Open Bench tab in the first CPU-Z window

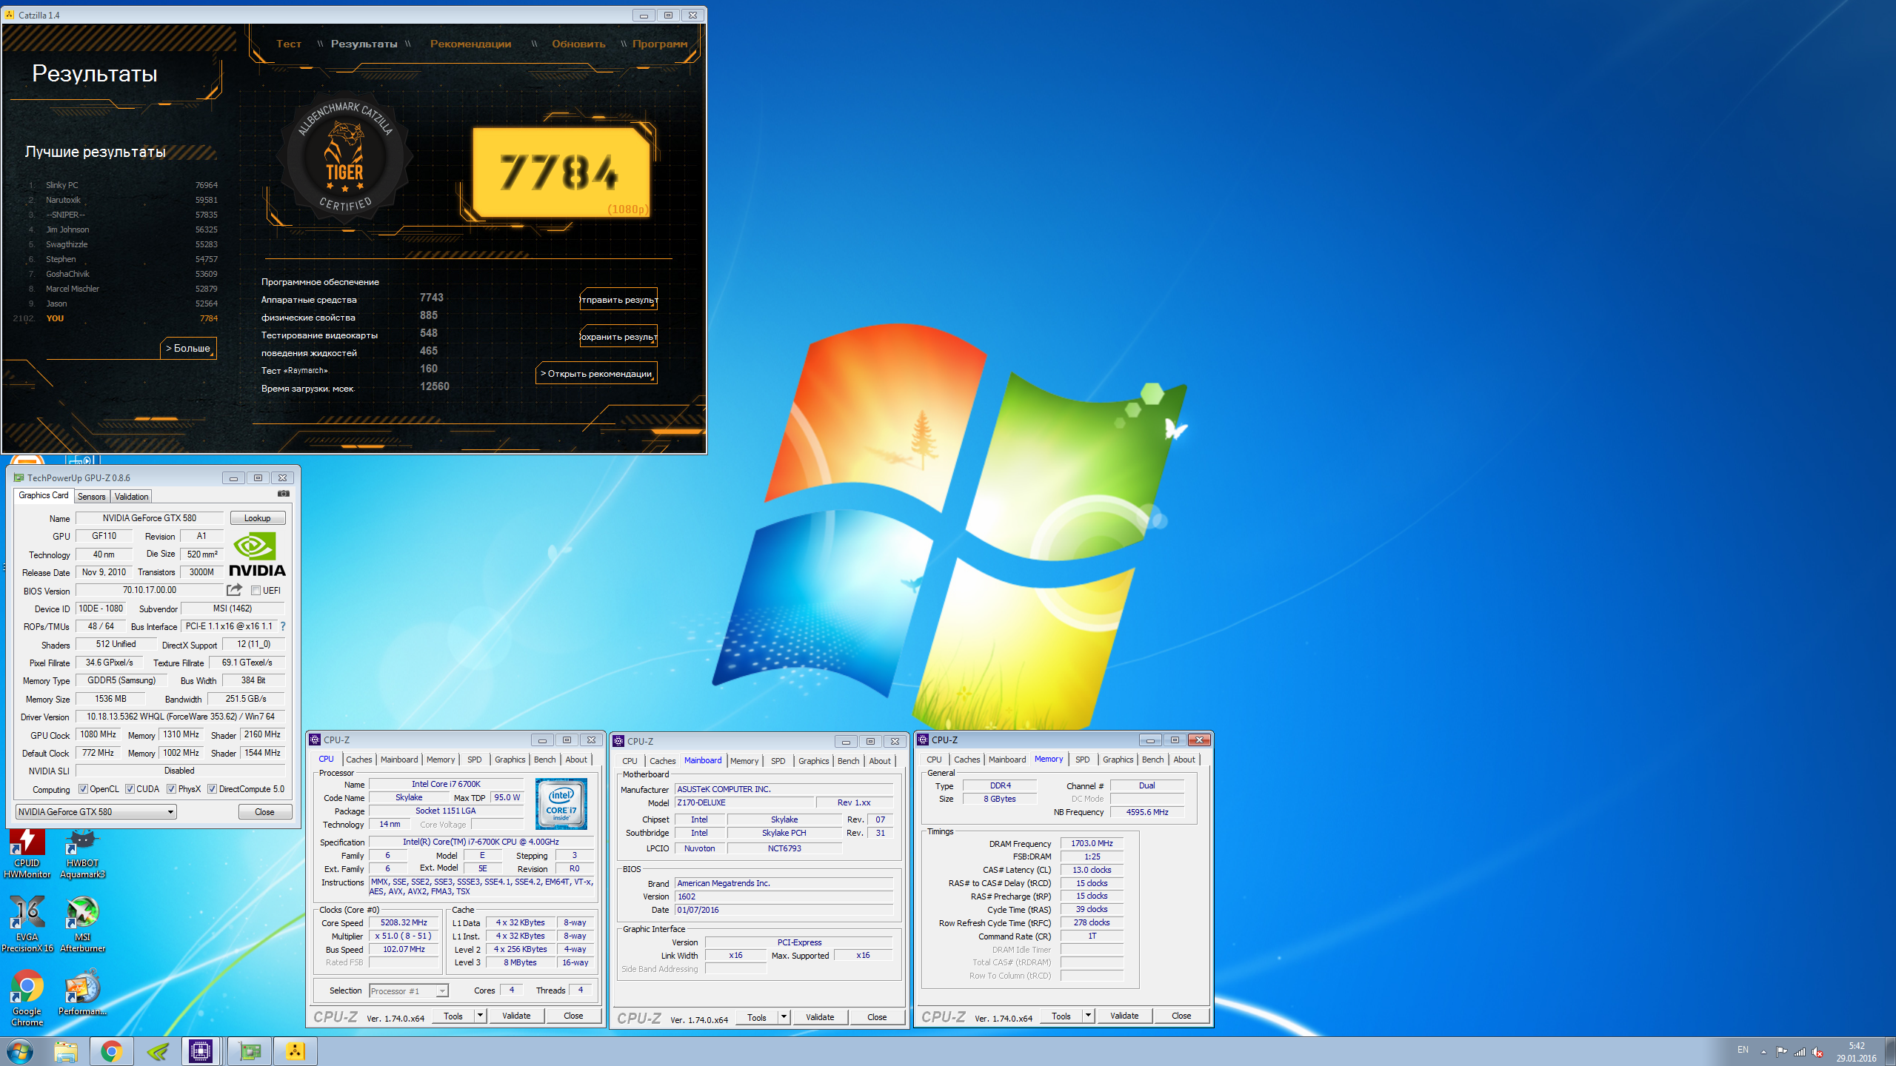544,760
